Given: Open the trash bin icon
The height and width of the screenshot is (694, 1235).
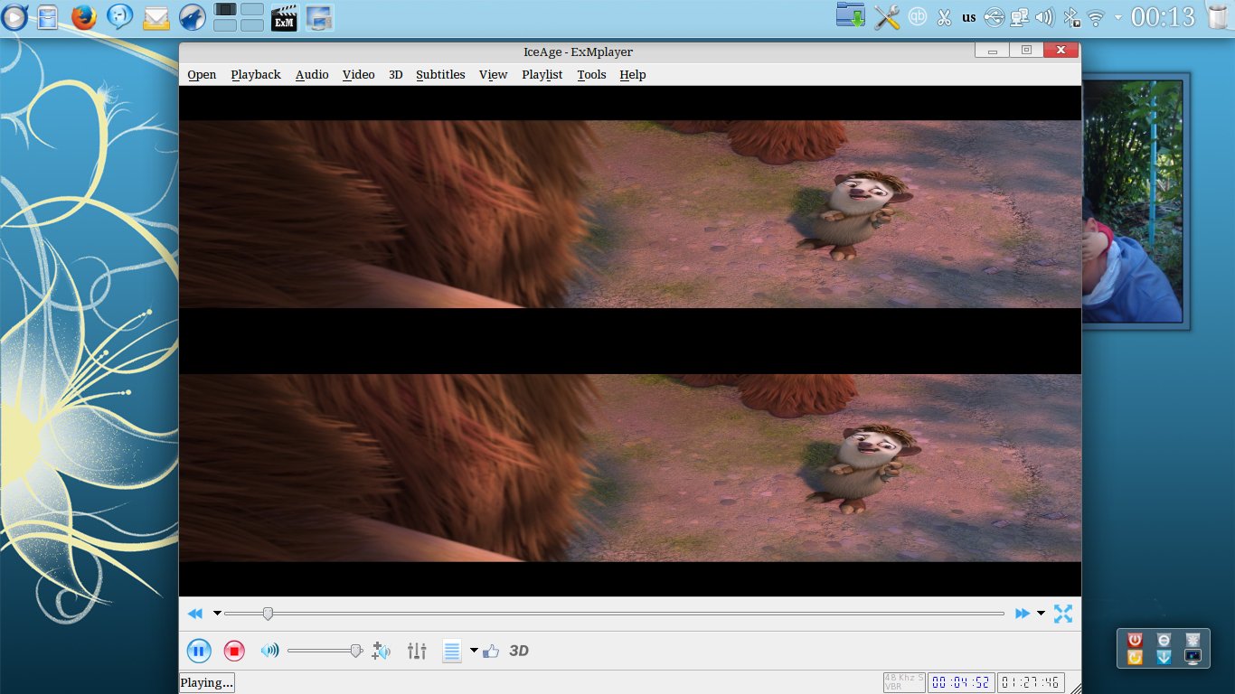Looking at the screenshot, I should tap(1217, 16).
